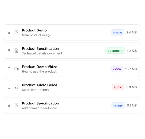Click the Main product image description

click(x=37, y=35)
